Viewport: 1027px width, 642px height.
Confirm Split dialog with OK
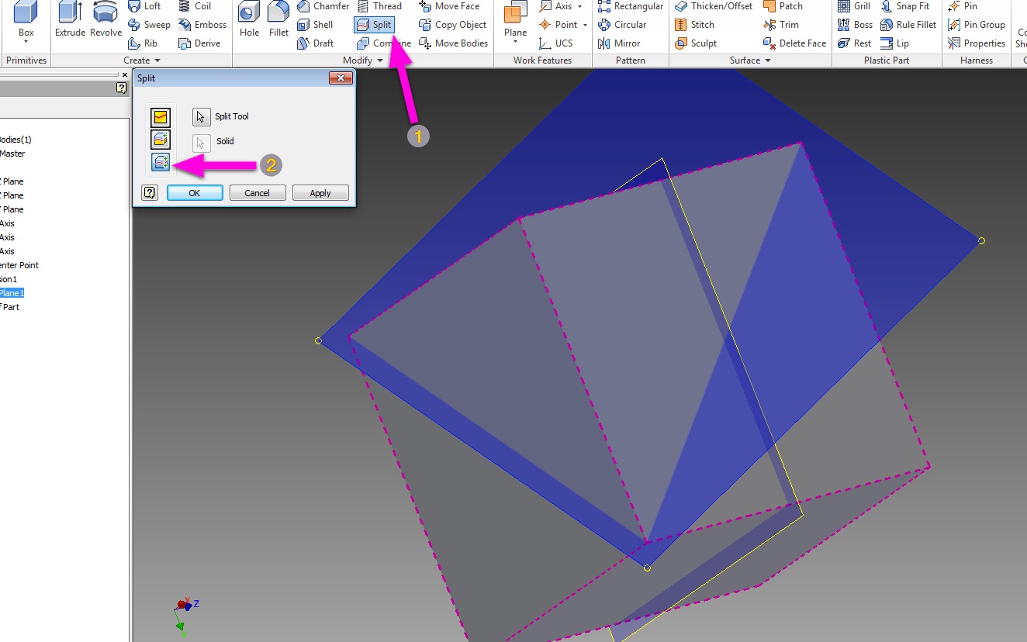pos(195,193)
